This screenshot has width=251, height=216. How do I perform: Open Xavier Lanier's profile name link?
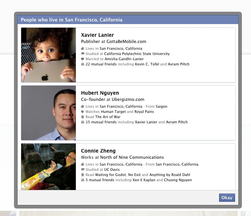click(97, 35)
